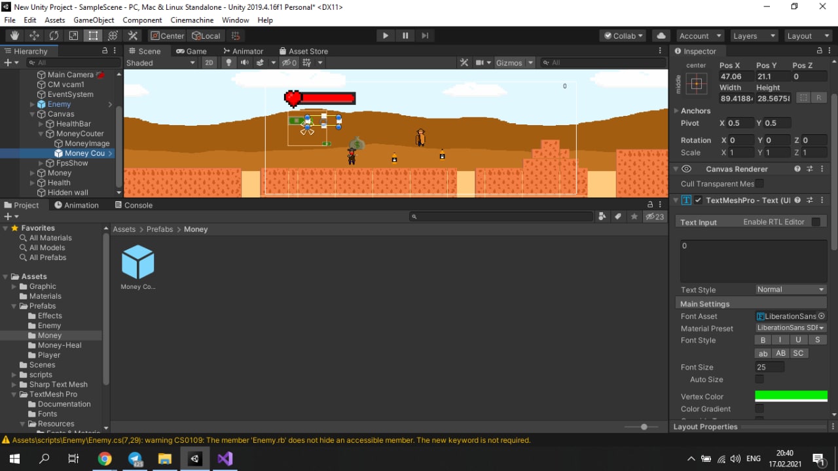838x471 pixels.
Task: Toggle Local handle rotation button
Action: pyautogui.click(x=206, y=36)
